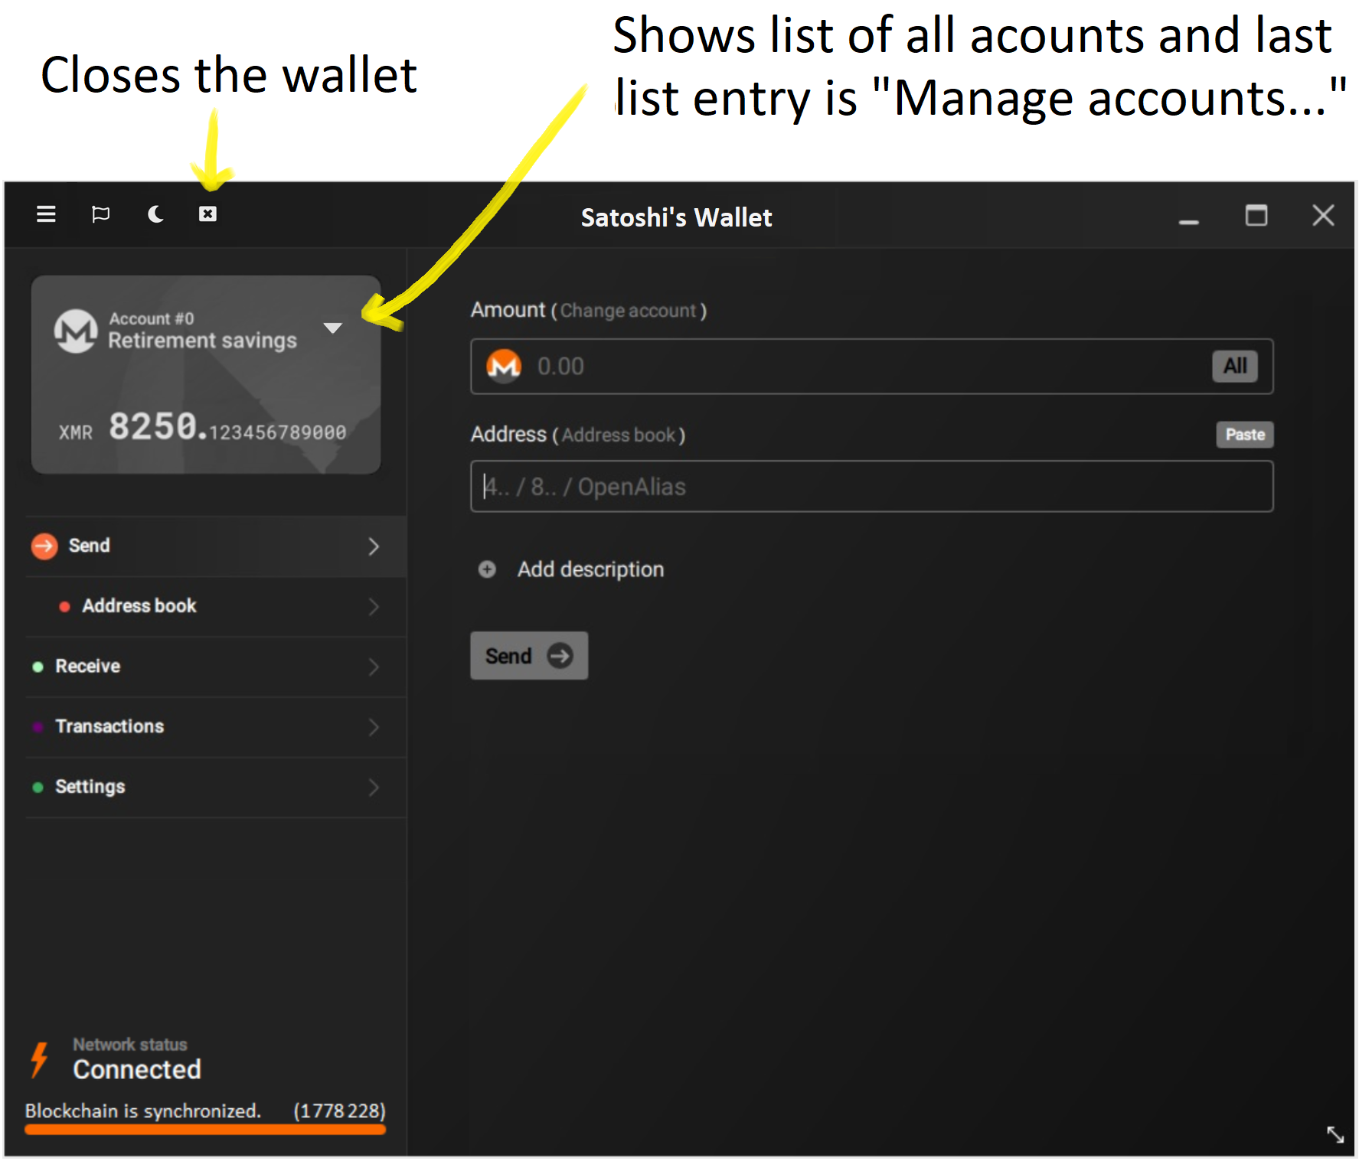Toggle dark mode with moon icon
This screenshot has height=1161, width=1359.
coord(155,214)
